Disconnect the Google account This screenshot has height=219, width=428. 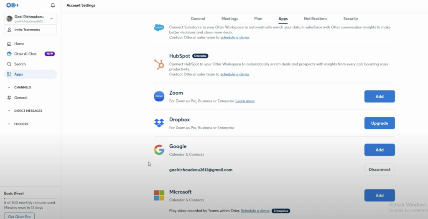click(x=380, y=169)
